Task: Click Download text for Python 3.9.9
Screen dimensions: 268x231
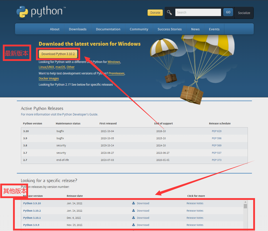Action: [x=143, y=225]
